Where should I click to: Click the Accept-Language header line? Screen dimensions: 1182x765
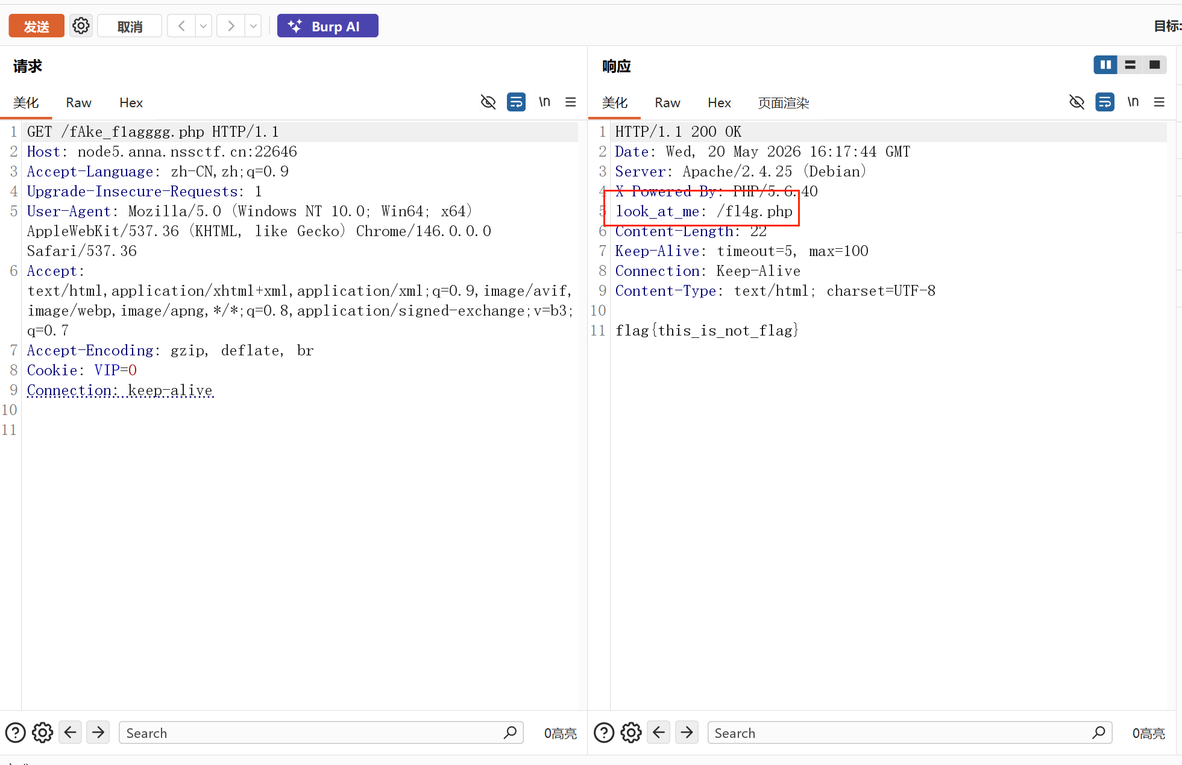click(x=157, y=172)
